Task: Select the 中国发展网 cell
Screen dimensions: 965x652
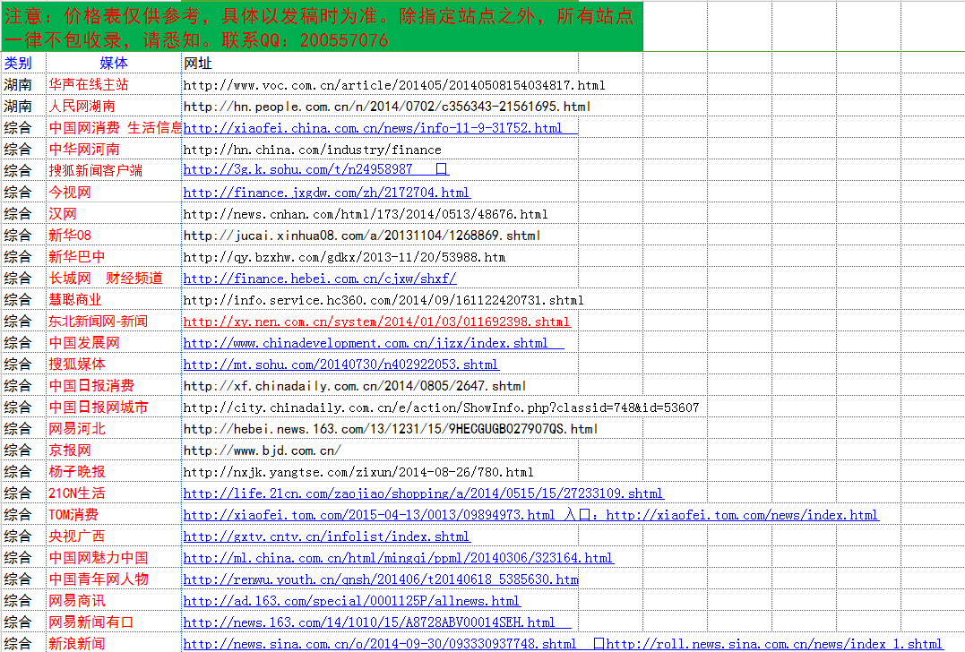Action: (x=114, y=343)
